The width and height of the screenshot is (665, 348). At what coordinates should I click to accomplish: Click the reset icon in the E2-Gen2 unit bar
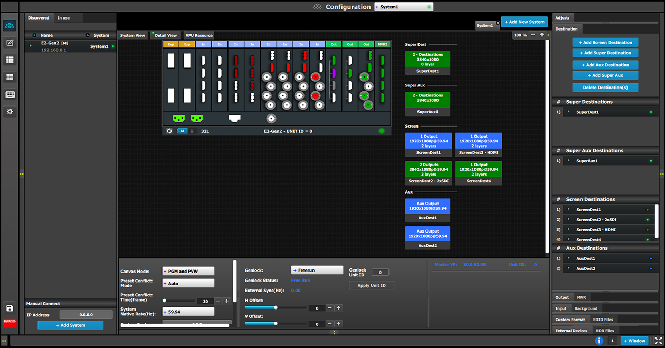[x=169, y=131]
